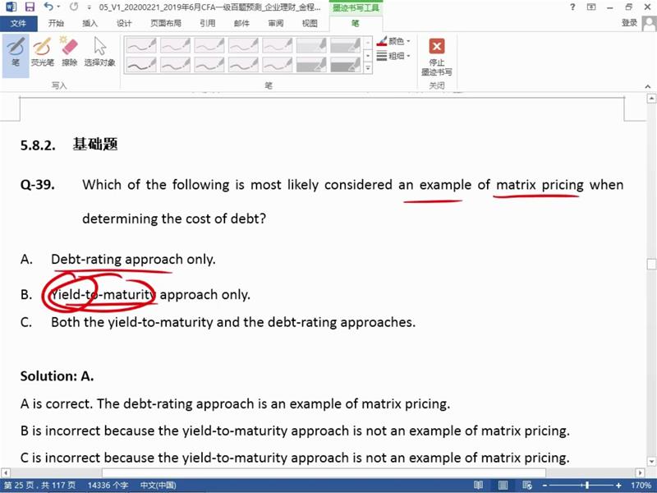Open Customize Quick Access Toolbar dropdown
Viewport: 657px width, 493px height.
tap(89, 7)
